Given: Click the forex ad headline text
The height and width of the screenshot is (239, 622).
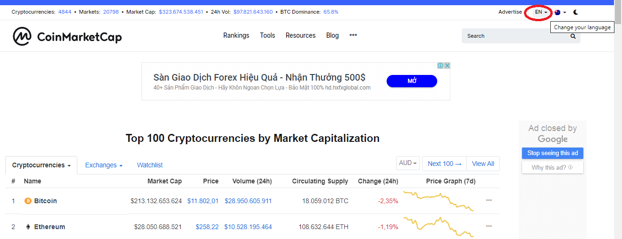Looking at the screenshot, I should point(259,77).
